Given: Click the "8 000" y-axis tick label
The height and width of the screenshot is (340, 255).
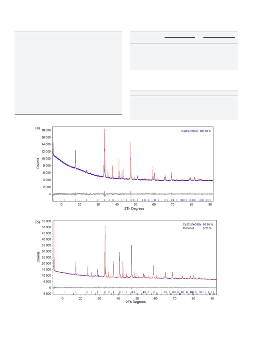Looking at the screenshot, I should click(x=47, y=166).
